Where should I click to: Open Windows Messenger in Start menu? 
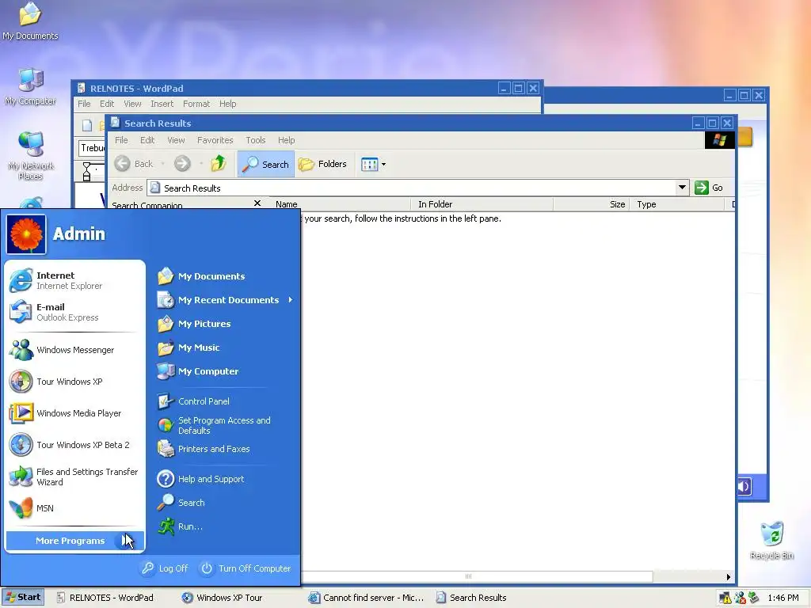[x=75, y=350]
